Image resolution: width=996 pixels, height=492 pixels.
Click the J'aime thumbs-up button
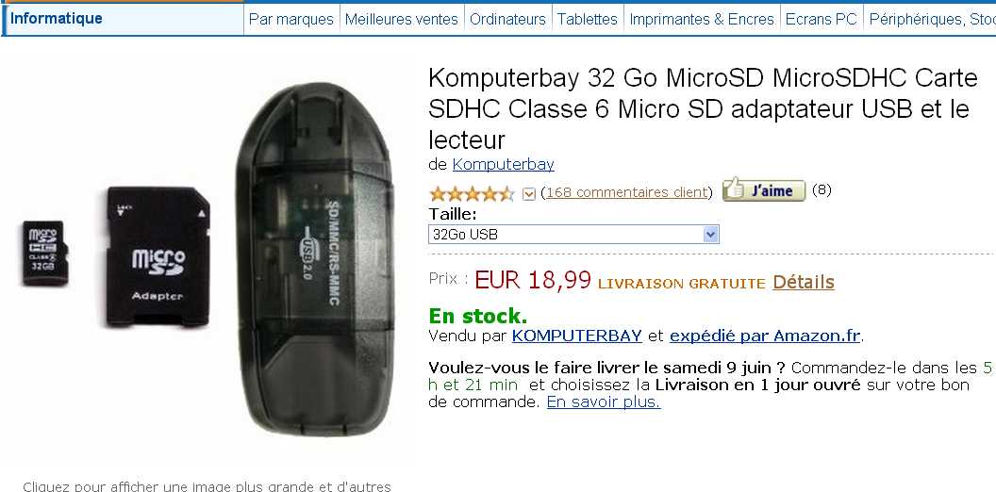764,190
